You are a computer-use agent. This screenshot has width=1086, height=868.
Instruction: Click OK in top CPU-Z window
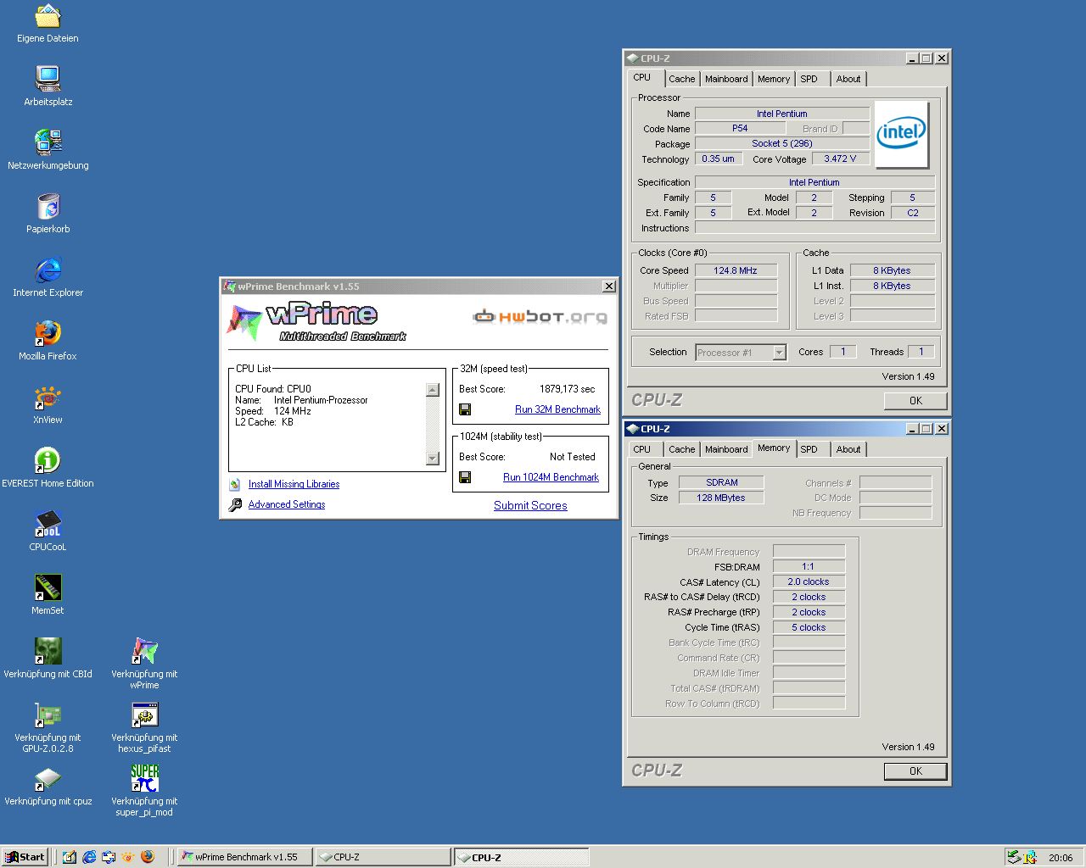pyautogui.click(x=915, y=401)
